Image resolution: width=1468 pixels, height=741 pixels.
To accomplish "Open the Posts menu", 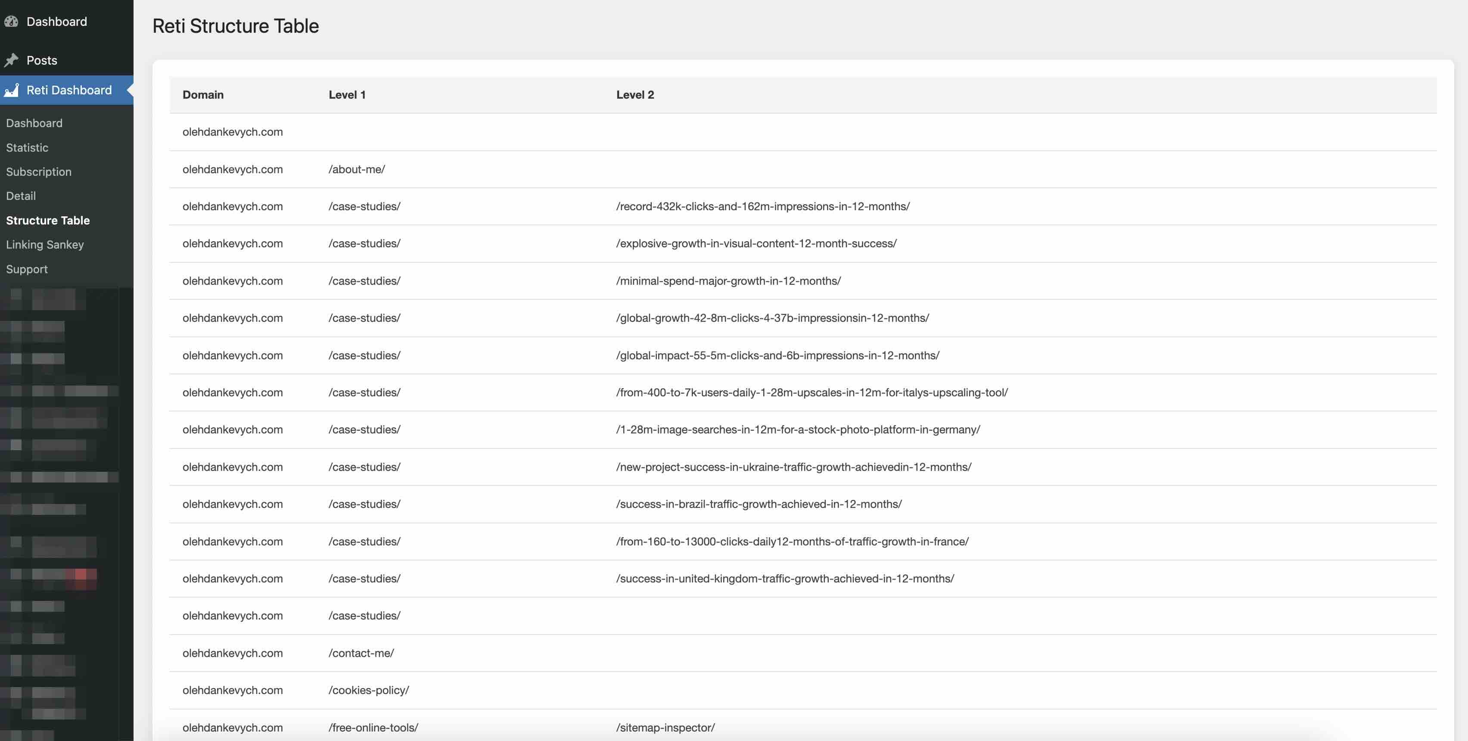I will 42,60.
